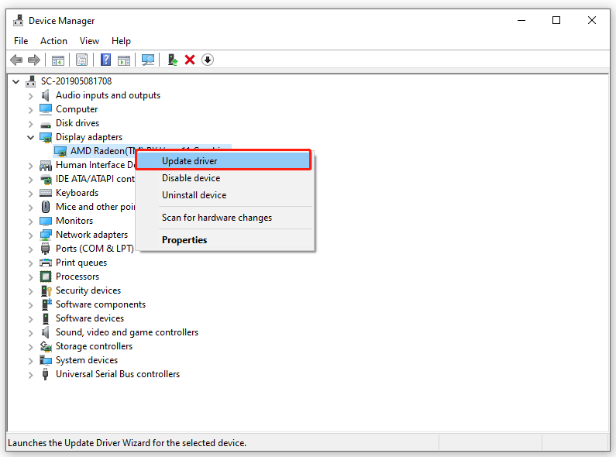
Task: Select the Keyboards tree row text
Action: click(x=77, y=193)
